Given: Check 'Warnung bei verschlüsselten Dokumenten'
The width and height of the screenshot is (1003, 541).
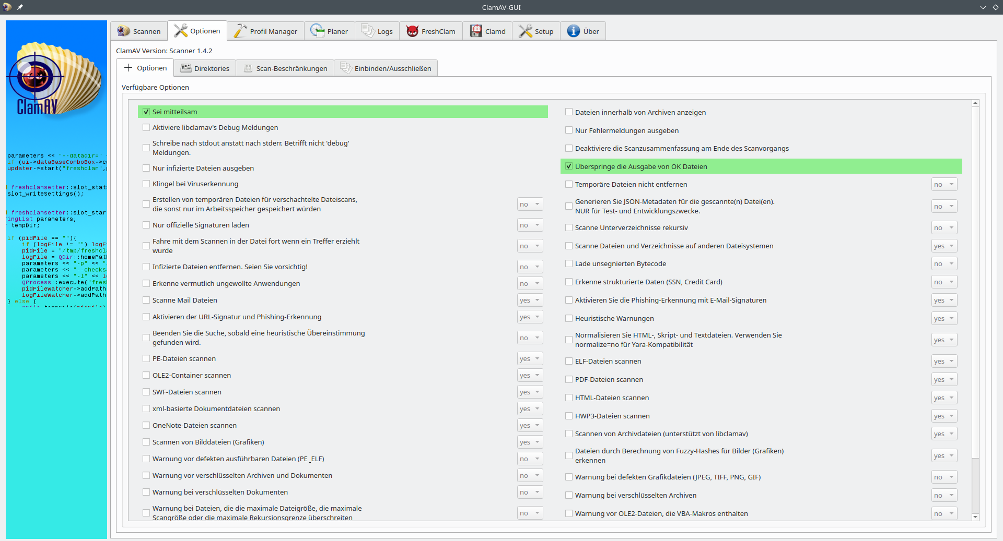Looking at the screenshot, I should (146, 492).
